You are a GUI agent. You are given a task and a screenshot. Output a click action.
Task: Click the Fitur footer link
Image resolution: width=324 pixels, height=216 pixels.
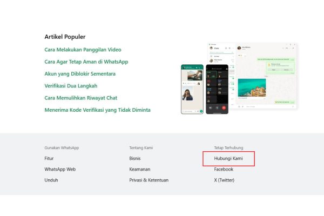point(49,158)
